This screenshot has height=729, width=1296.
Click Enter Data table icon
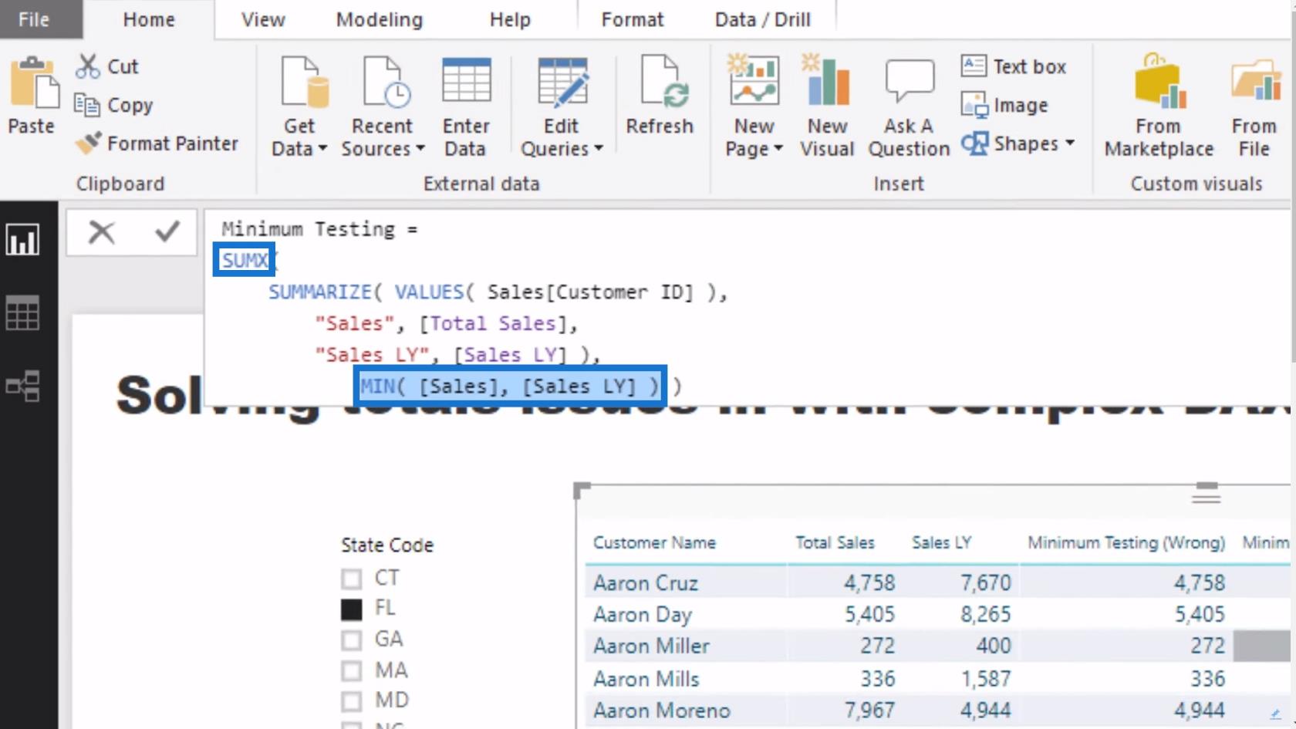(466, 81)
